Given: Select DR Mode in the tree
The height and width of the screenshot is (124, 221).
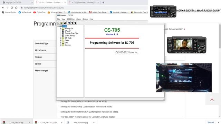Looking at the screenshot, I should 68,38.
